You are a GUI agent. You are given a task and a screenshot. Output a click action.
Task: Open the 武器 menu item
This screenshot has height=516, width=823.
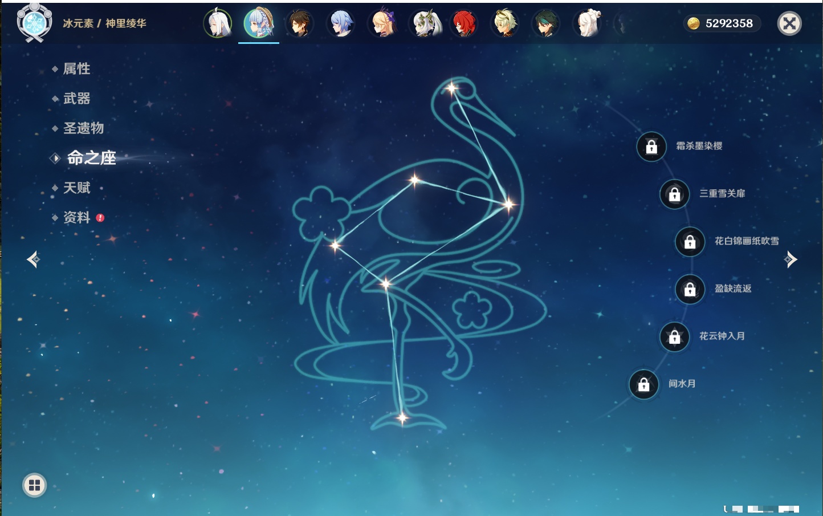click(x=76, y=99)
